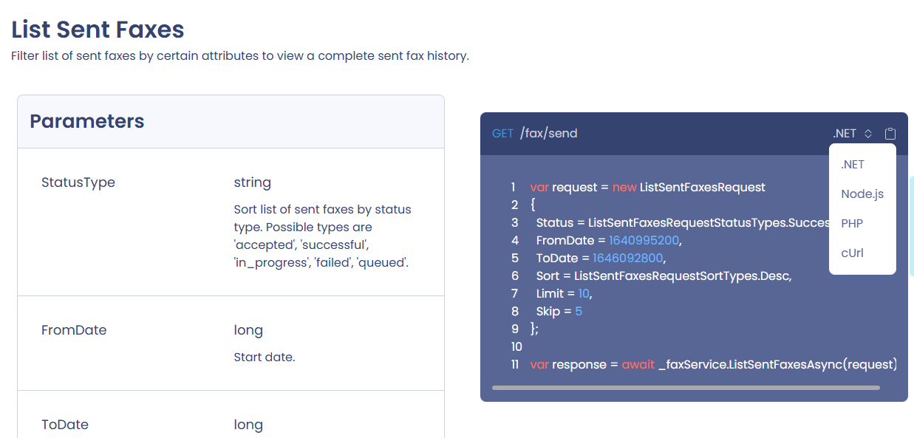
Task: Click ListSentFaxesRequest on code line 1
Action: (702, 187)
